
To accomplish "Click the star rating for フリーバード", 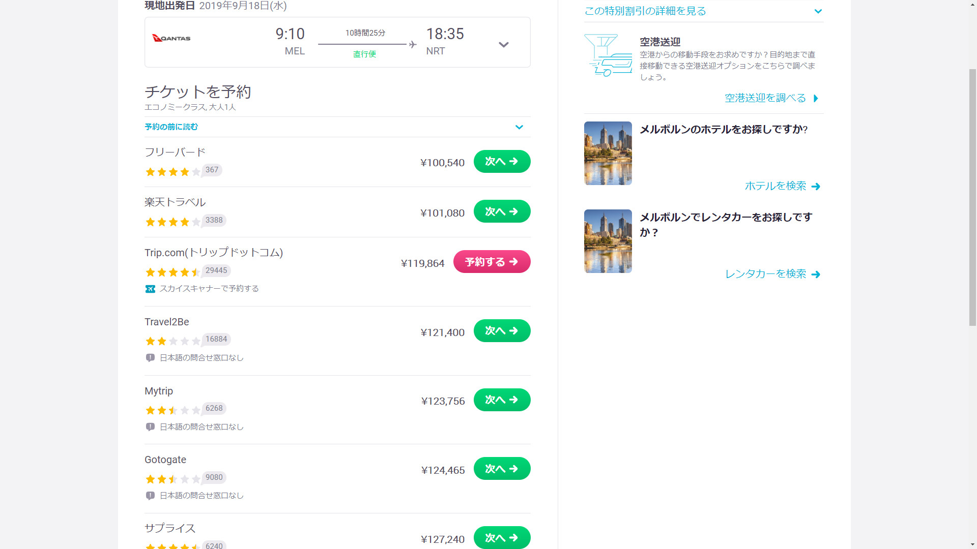I will [x=173, y=172].
